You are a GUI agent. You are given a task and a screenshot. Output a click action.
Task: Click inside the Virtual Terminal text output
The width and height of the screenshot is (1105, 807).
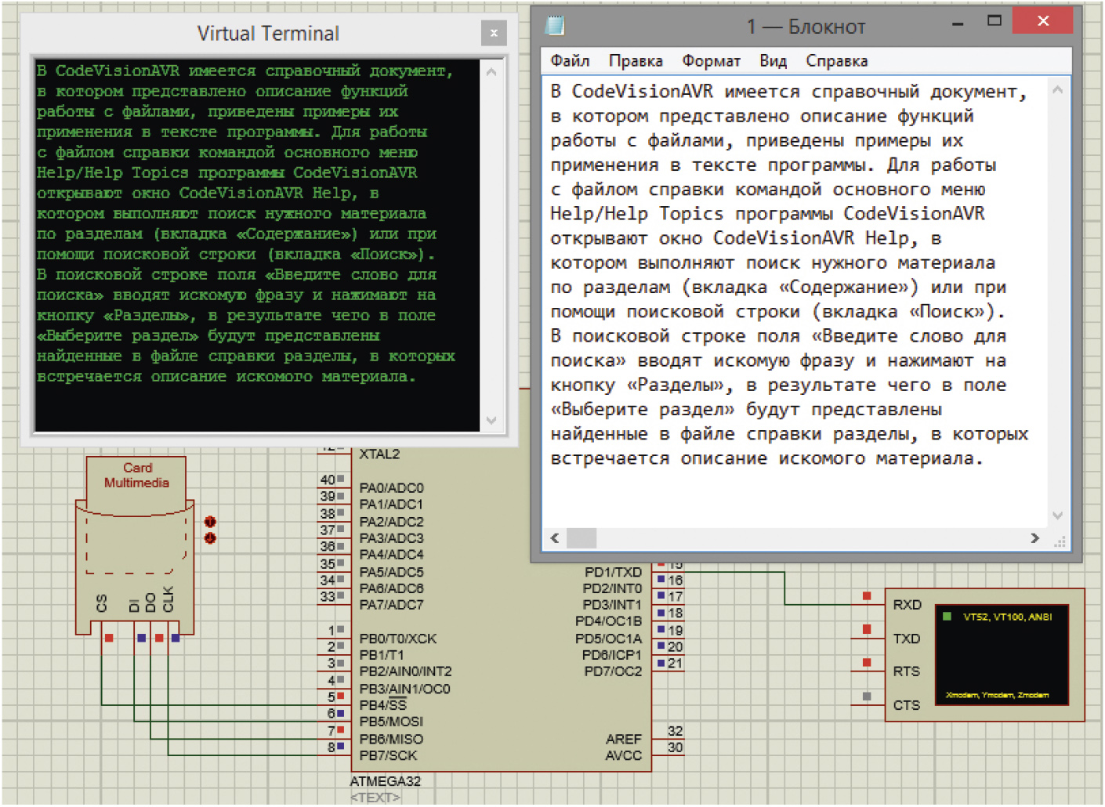(x=257, y=244)
